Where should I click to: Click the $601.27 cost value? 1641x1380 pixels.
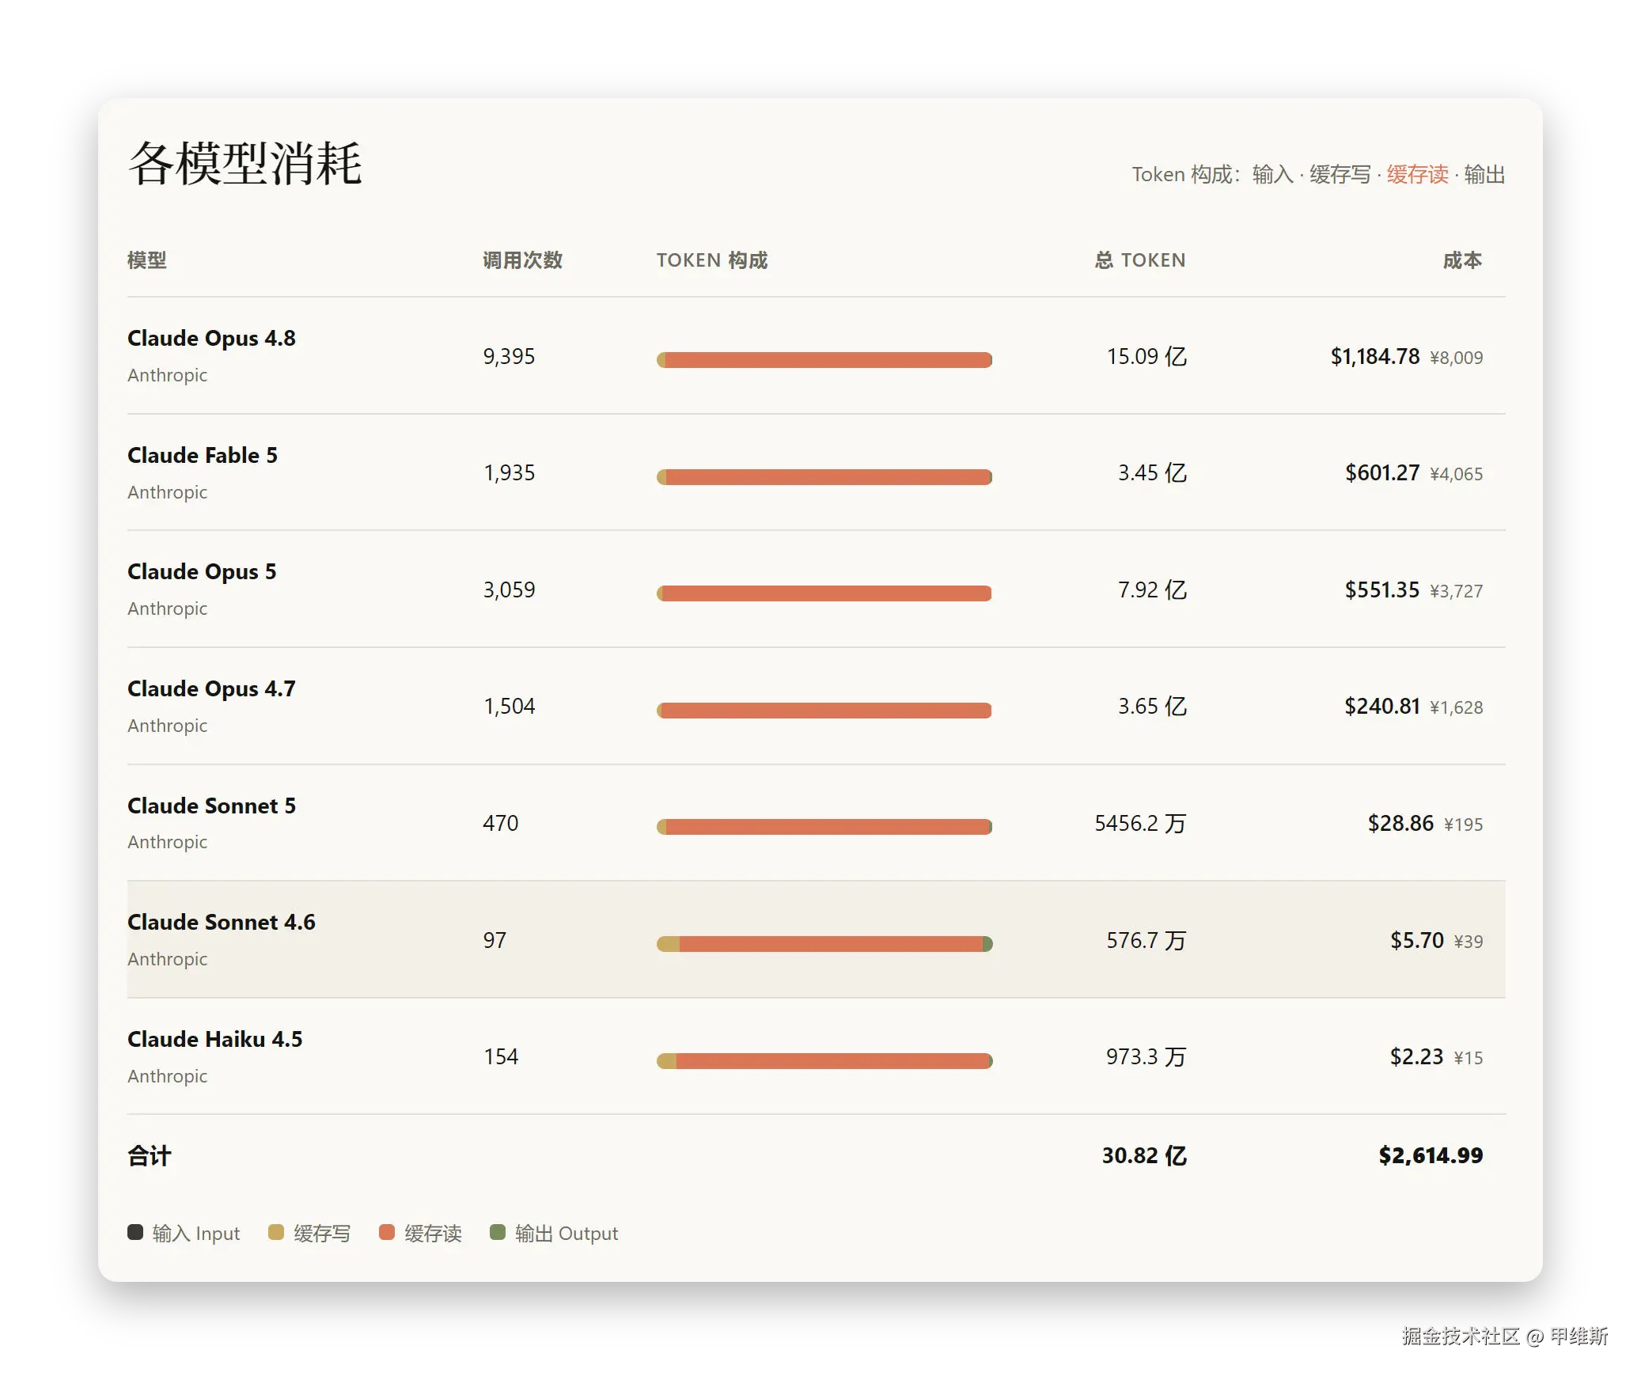click(x=1382, y=473)
